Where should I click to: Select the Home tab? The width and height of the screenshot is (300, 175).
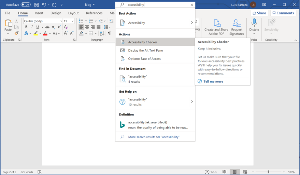pyautogui.click(x=23, y=13)
